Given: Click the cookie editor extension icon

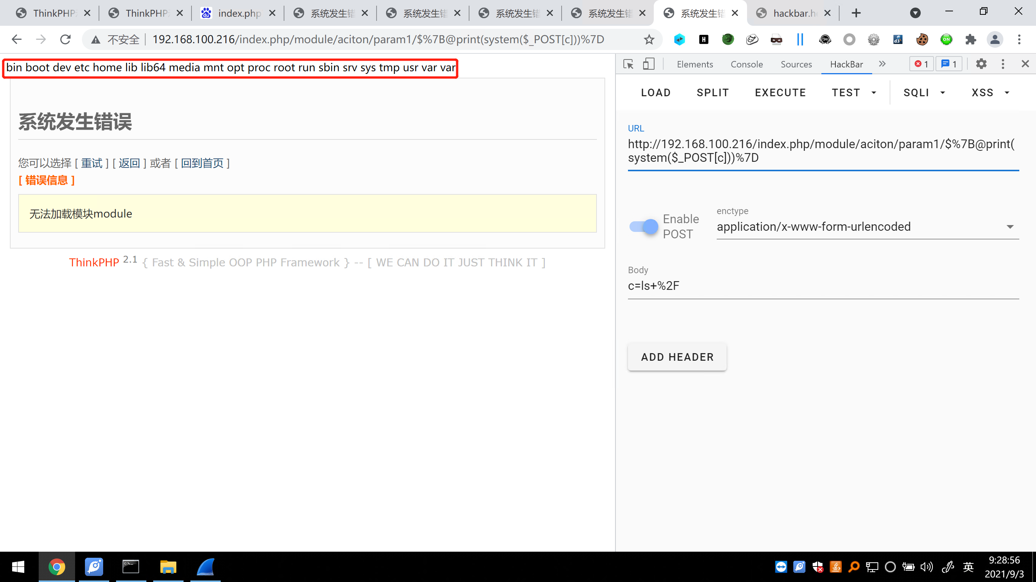Looking at the screenshot, I should (x=922, y=39).
